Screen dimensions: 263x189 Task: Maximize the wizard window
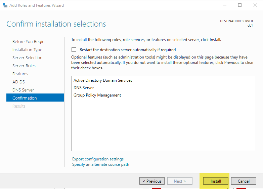[240, 5]
